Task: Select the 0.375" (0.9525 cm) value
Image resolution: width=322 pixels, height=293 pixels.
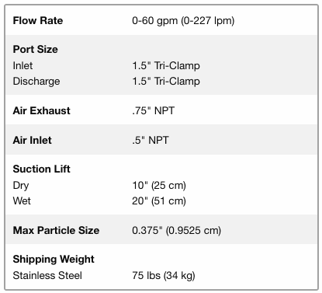Action: pyautogui.click(x=177, y=230)
